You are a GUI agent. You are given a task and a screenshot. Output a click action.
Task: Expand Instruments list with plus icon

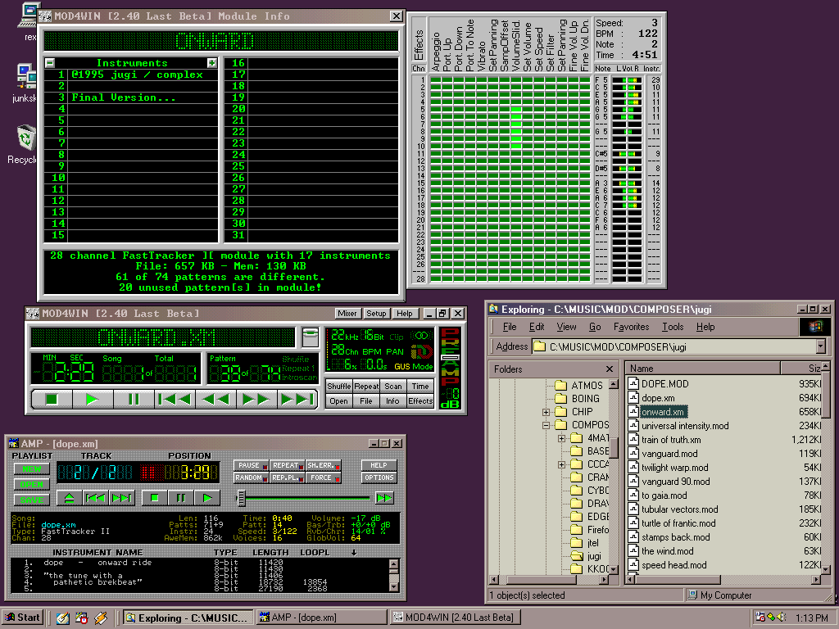pyautogui.click(x=212, y=63)
